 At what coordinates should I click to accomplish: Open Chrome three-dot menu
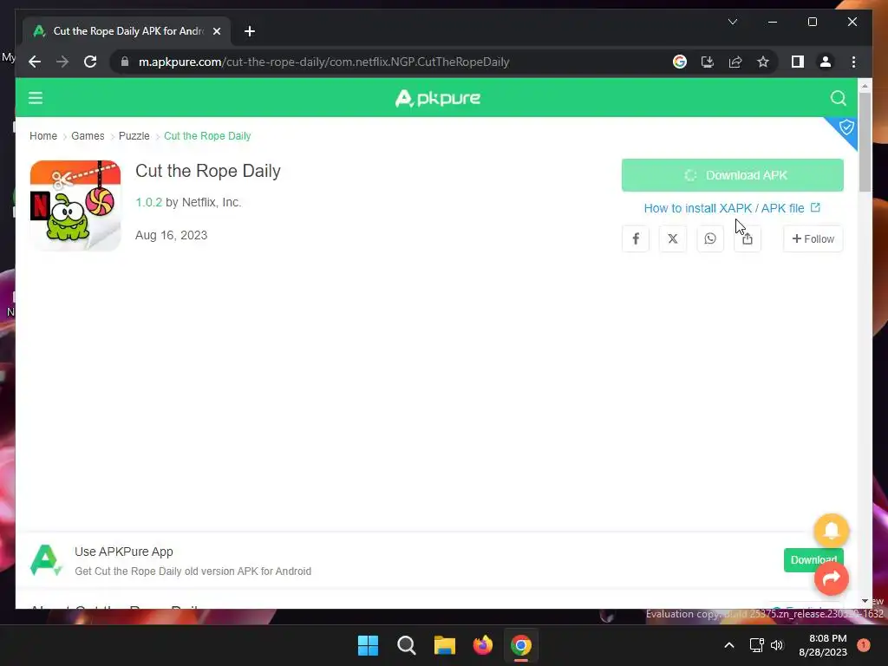[x=853, y=62]
